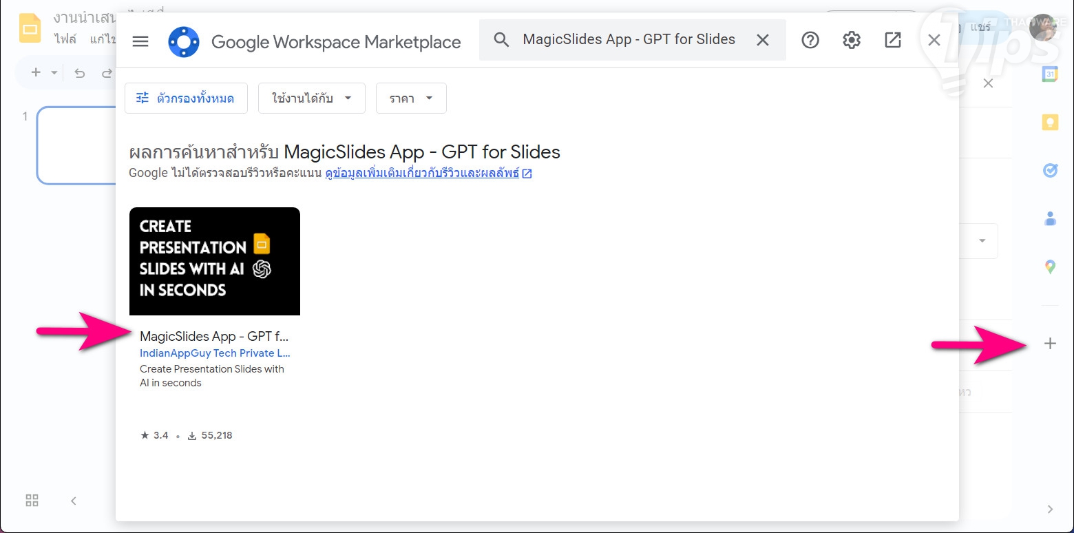Open the Marketplace hamburger main menu
This screenshot has height=533, width=1074.
pyautogui.click(x=140, y=41)
